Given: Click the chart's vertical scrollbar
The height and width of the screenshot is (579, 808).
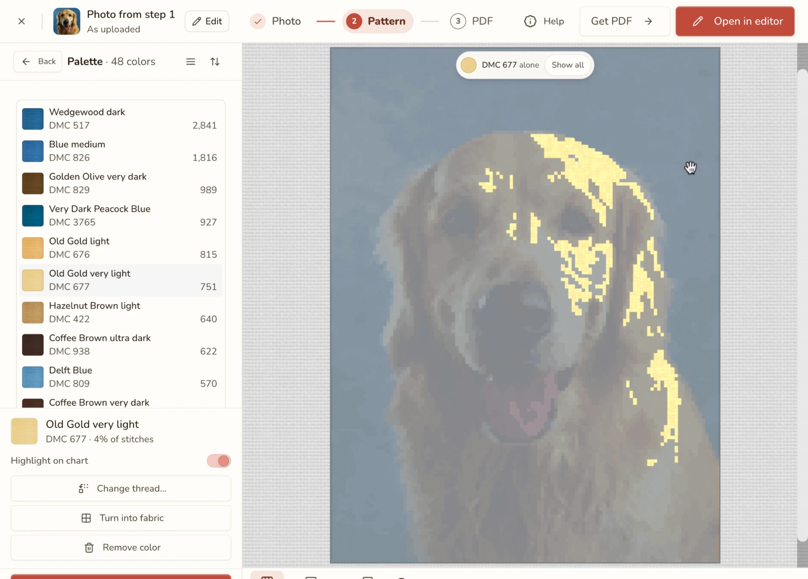Looking at the screenshot, I should coord(802,305).
